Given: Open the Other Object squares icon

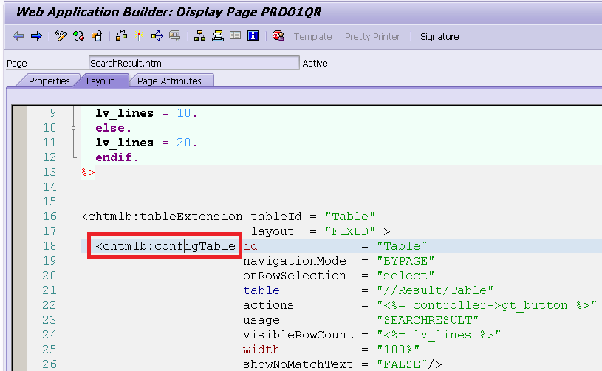Looking at the screenshot, I should tap(97, 36).
